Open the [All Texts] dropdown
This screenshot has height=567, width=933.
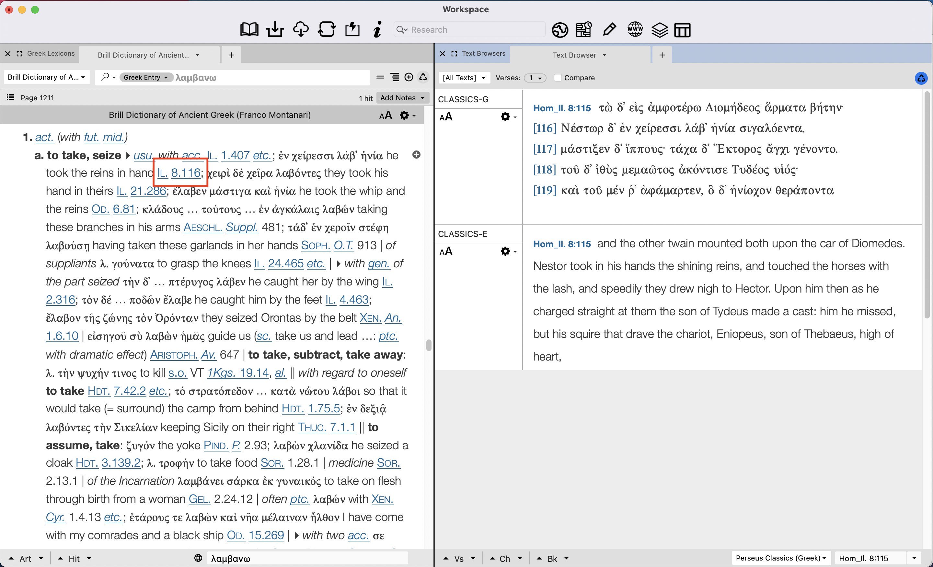tap(464, 78)
